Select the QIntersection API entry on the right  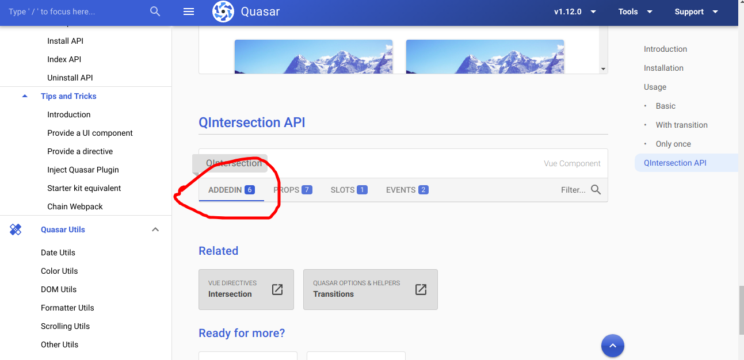[675, 163]
